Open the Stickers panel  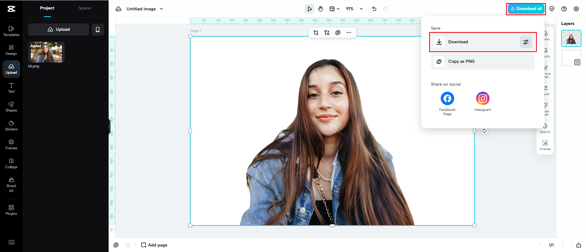click(11, 126)
